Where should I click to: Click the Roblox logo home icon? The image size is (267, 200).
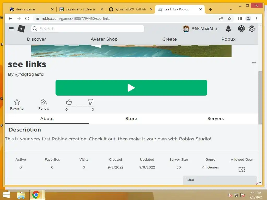21,29
